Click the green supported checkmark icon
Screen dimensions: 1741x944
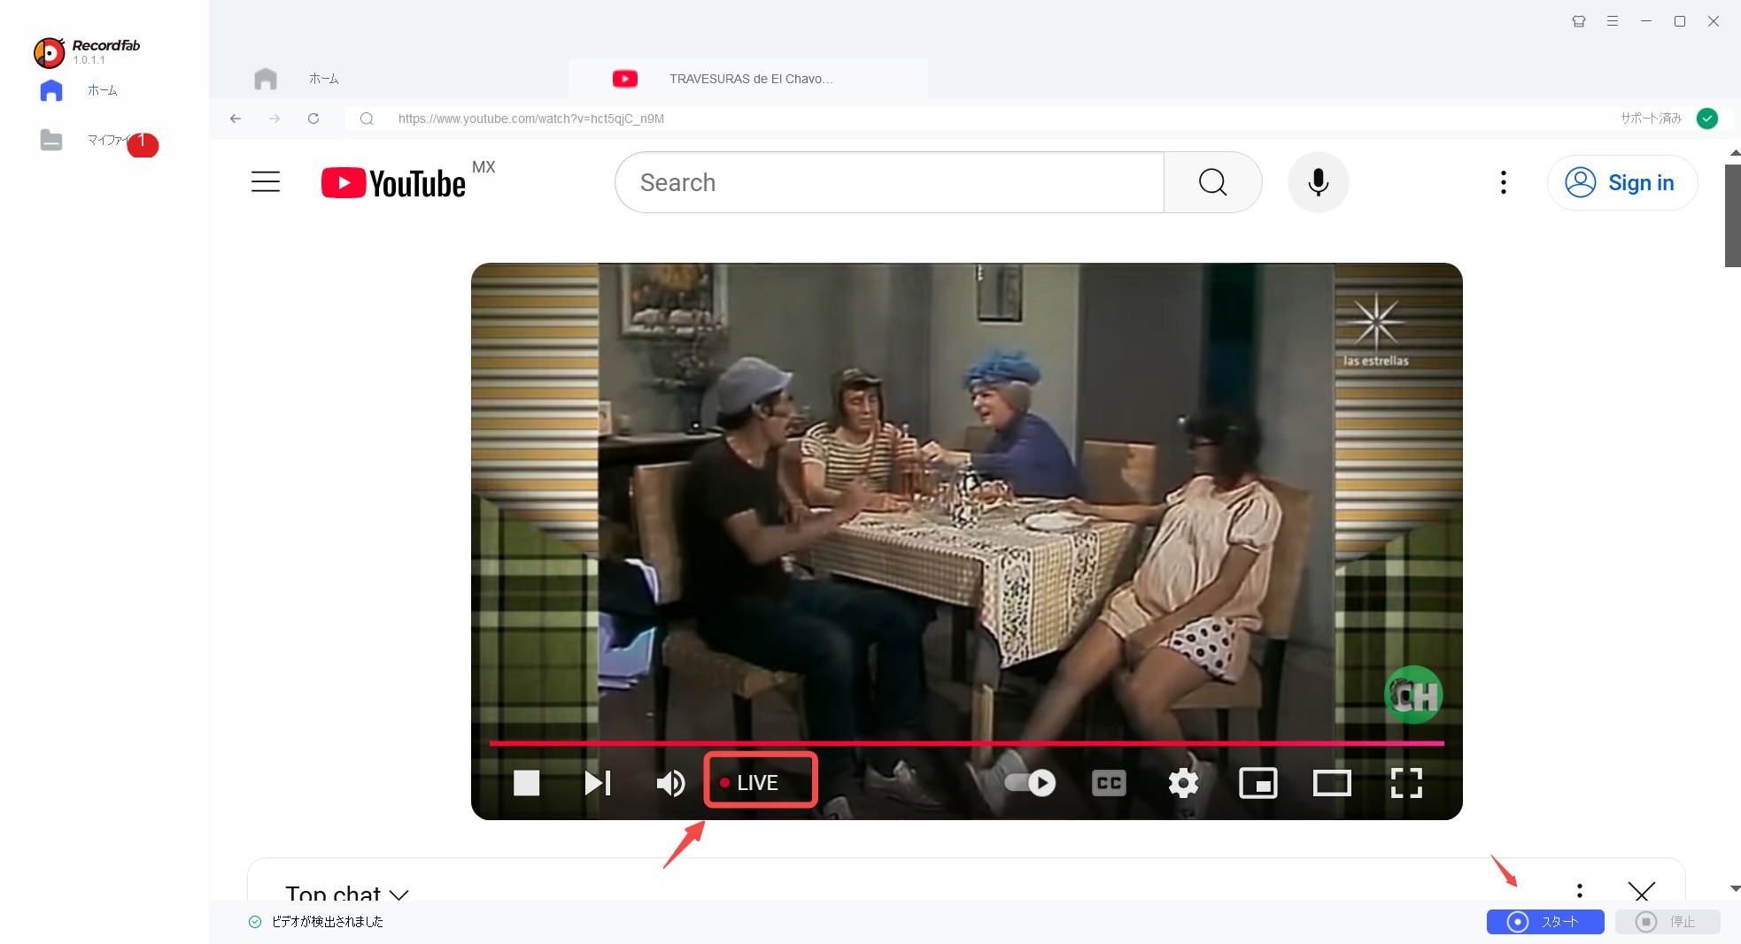(x=1707, y=119)
